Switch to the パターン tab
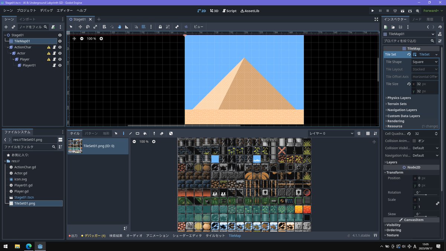Image resolution: width=446 pixels, height=251 pixels. click(91, 133)
